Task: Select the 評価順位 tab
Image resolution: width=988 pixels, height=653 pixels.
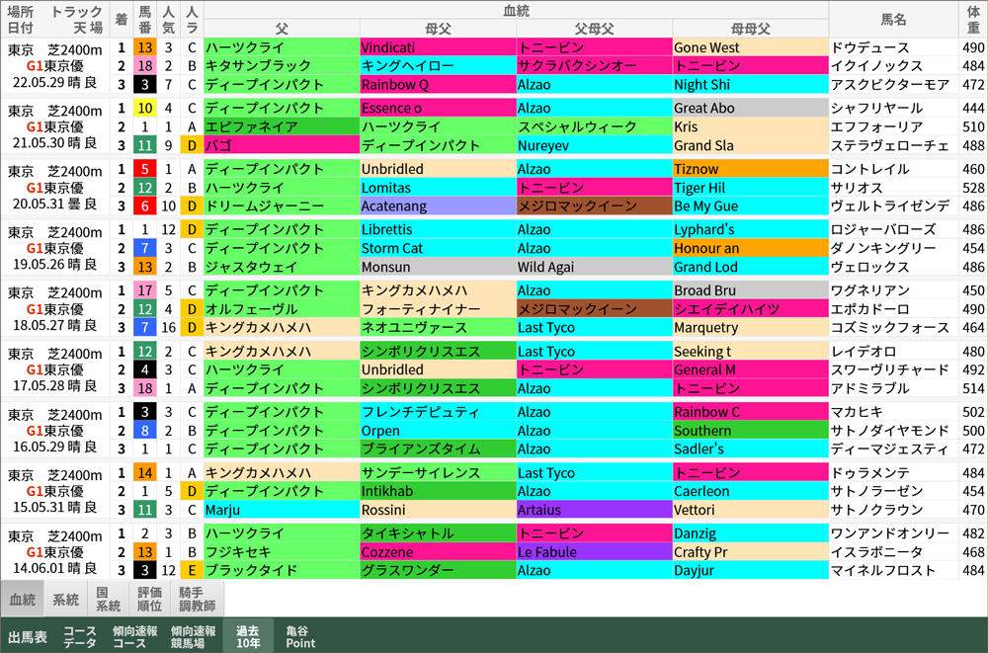Action: click(149, 599)
